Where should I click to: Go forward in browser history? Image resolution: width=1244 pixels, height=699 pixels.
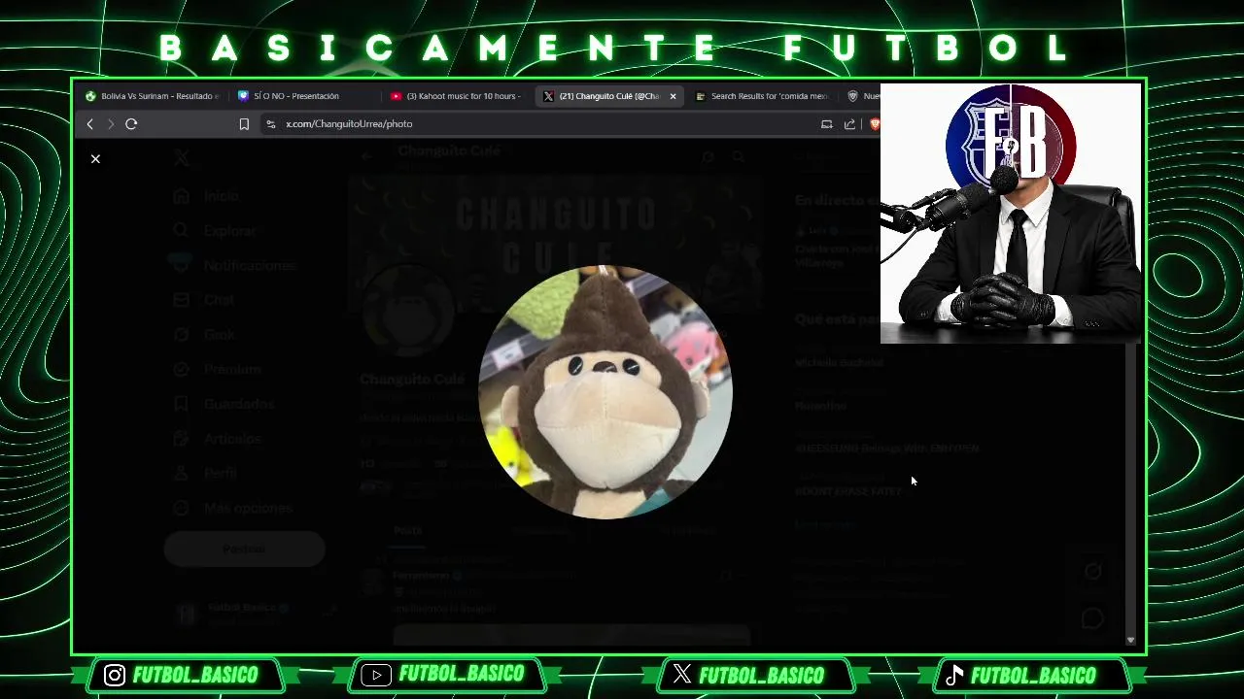pyautogui.click(x=110, y=124)
